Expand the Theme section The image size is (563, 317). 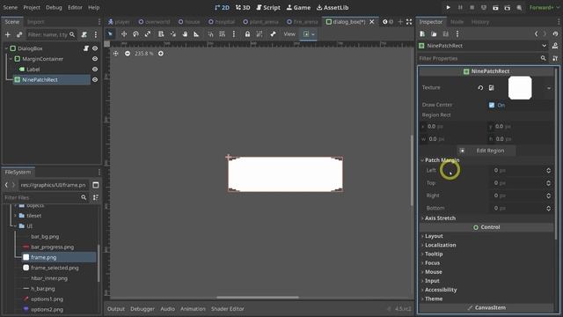(434, 299)
